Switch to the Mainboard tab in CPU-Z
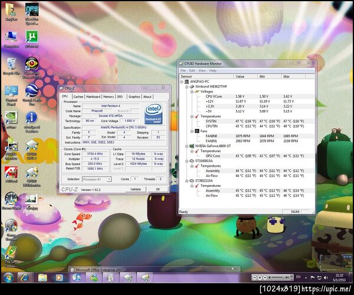The width and height of the screenshot is (354, 295). tap(93, 96)
